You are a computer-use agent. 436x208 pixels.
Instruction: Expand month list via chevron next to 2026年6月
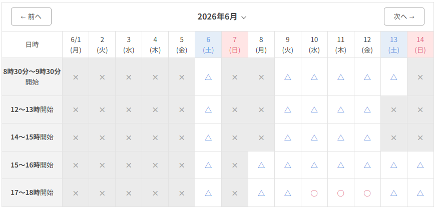[244, 17]
